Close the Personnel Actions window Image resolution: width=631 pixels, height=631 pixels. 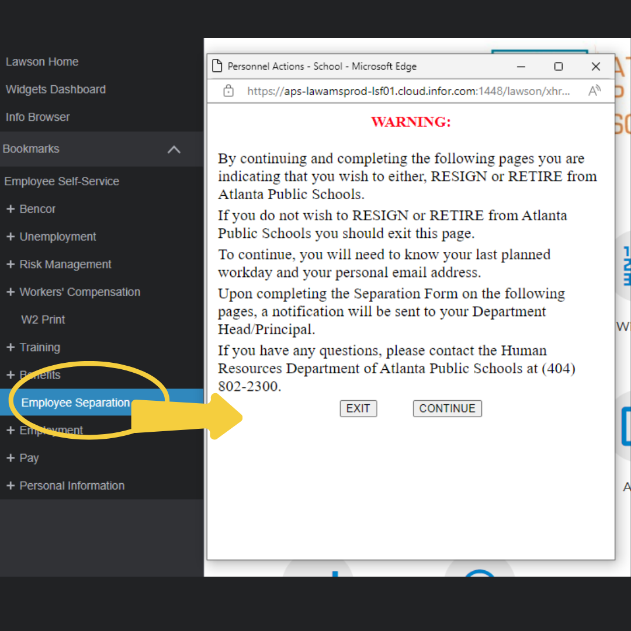click(596, 67)
